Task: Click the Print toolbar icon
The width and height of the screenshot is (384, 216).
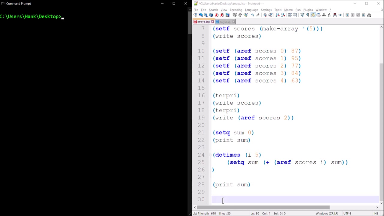Action: pos(228,15)
